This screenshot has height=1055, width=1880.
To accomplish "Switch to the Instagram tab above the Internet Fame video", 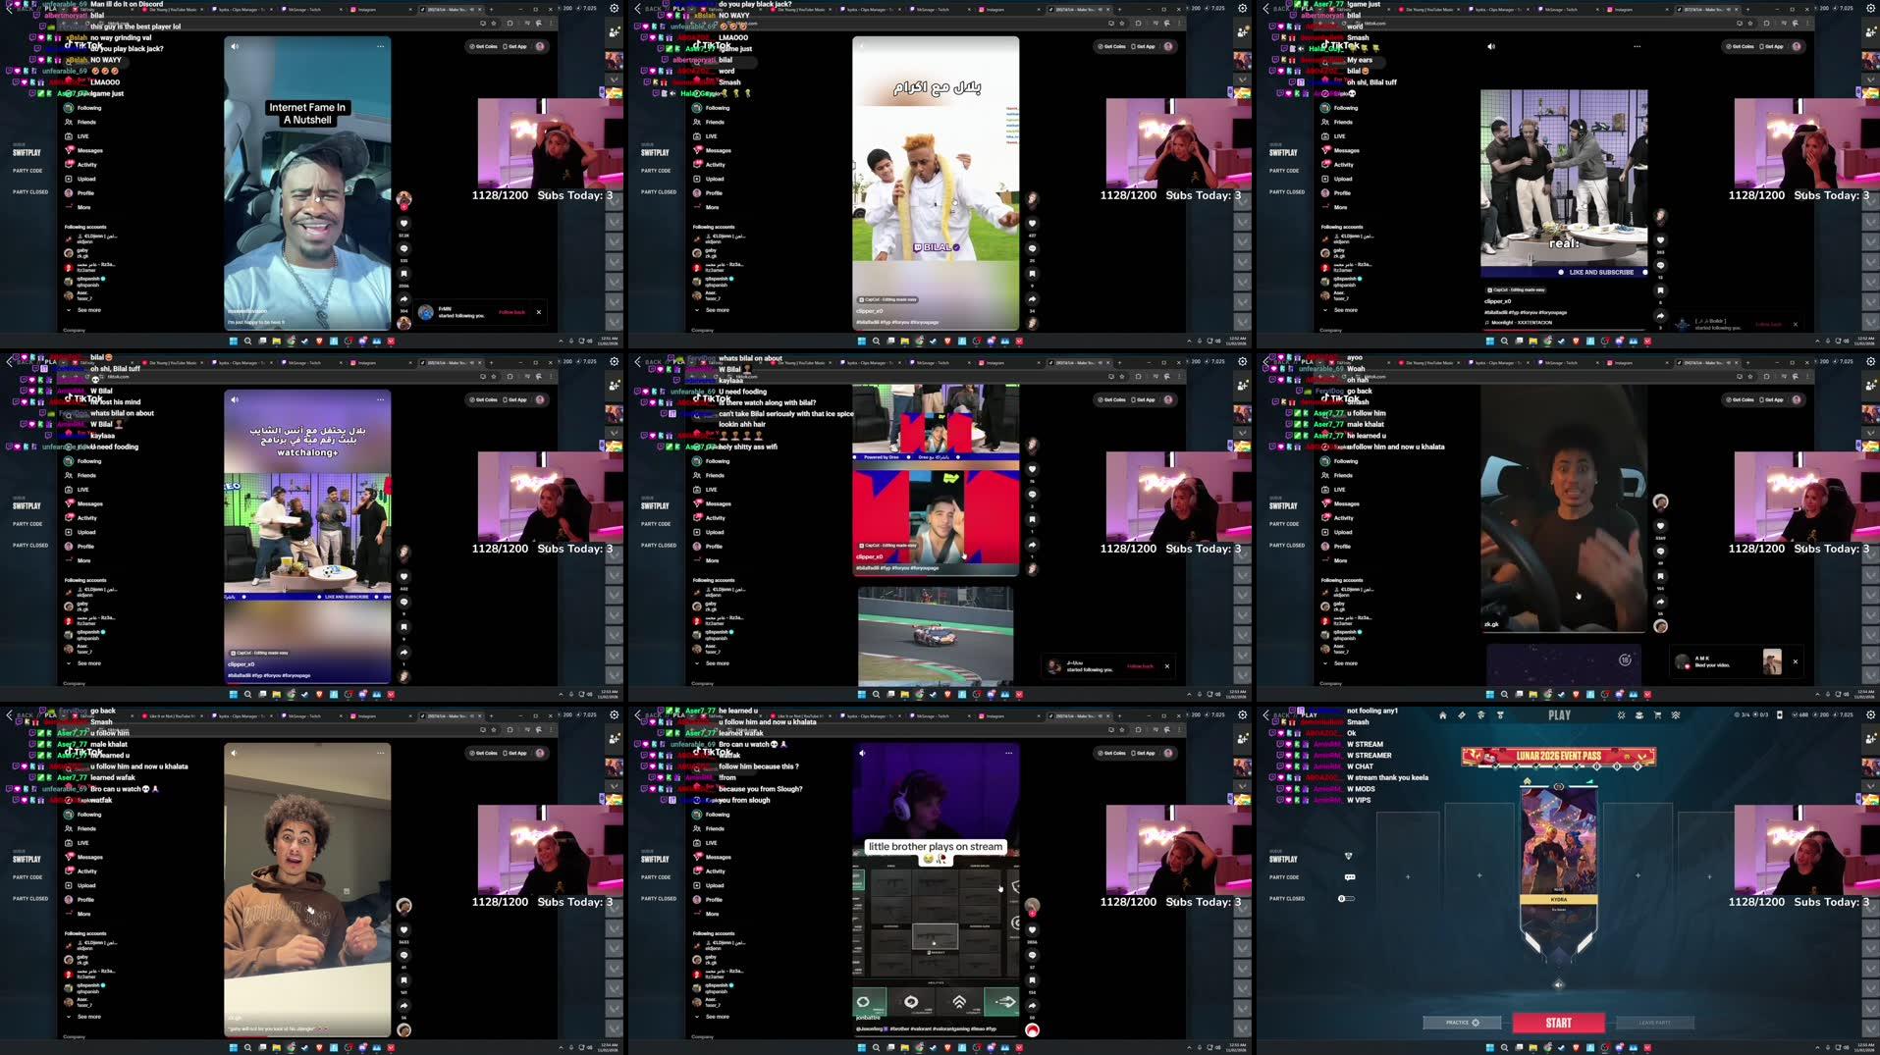I will click(366, 9).
